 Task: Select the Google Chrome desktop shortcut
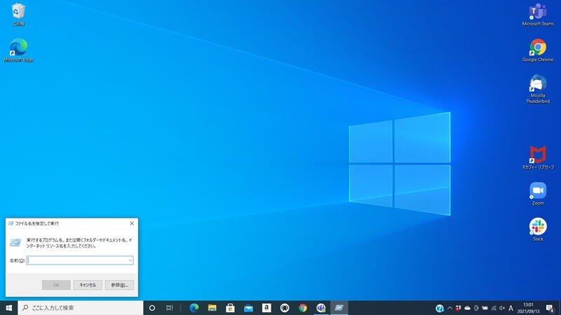[538, 50]
